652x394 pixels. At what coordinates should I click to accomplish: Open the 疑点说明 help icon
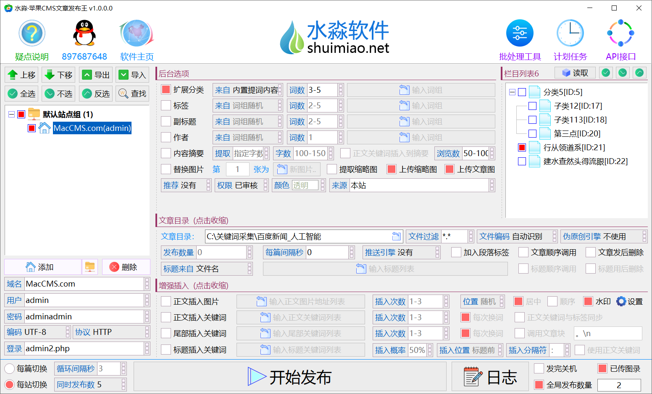click(32, 33)
